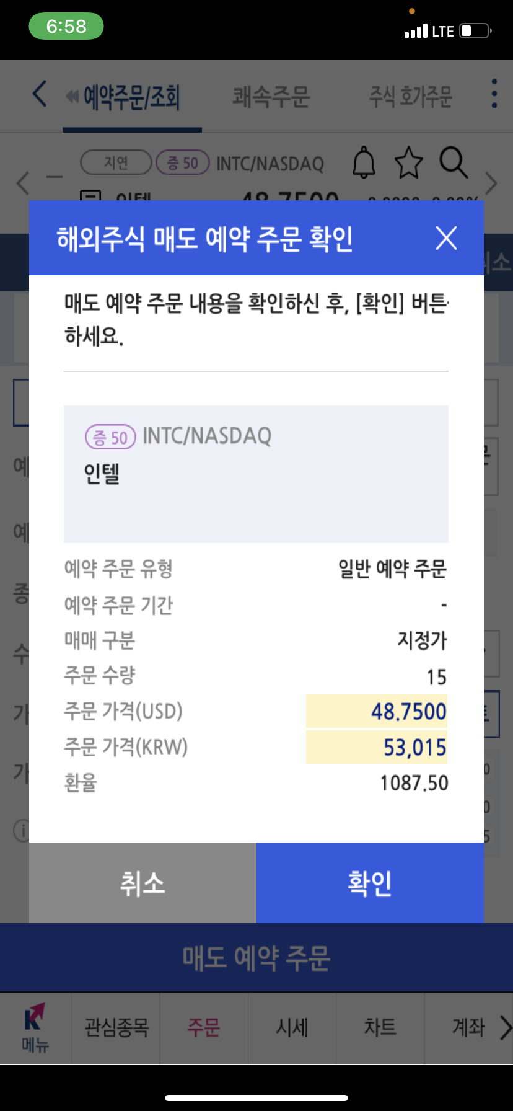This screenshot has width=513, height=1111.
Task: Open 차트 in bottom navigation
Action: pyautogui.click(x=380, y=1027)
